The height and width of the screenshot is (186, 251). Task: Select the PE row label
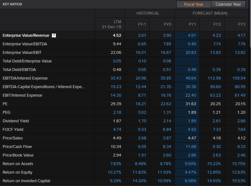5,104
